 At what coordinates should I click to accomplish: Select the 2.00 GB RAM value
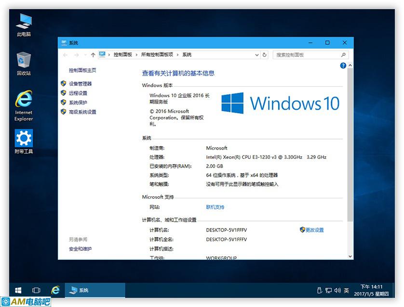tap(215, 166)
